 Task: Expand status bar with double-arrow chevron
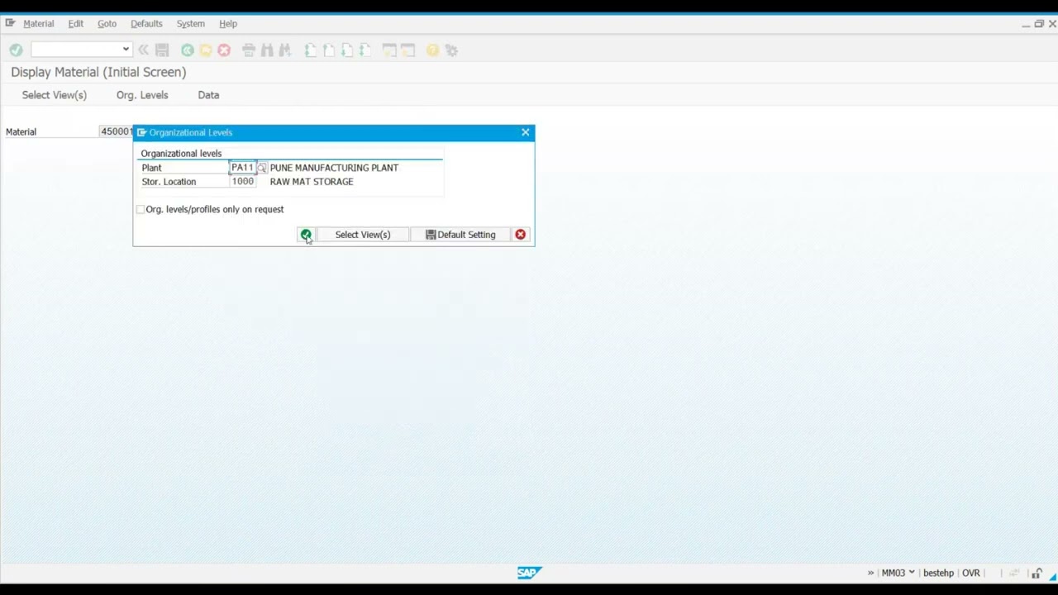(x=870, y=573)
